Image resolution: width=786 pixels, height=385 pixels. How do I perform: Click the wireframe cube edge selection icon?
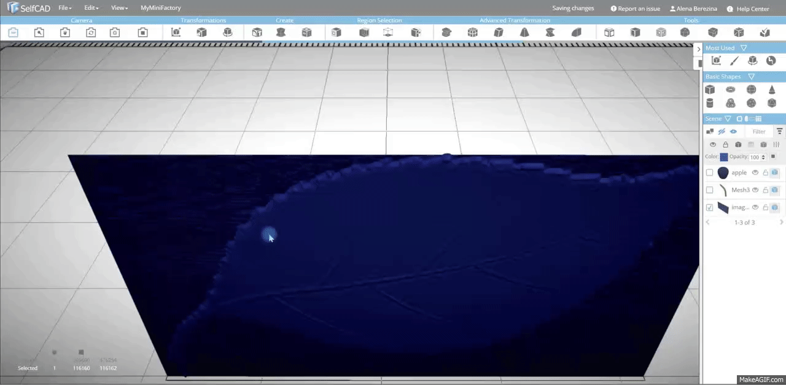(388, 32)
